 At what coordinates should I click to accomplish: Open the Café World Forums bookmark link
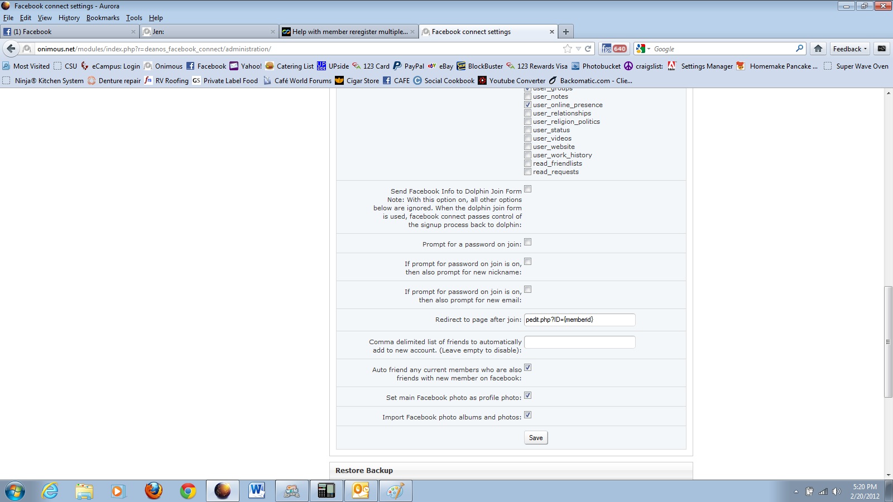click(x=297, y=80)
